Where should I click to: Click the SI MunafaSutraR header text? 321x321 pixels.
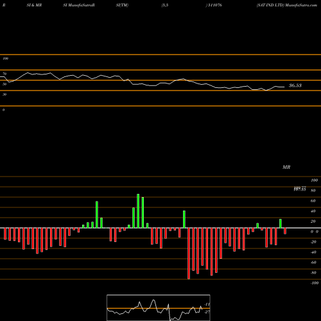point(79,5)
